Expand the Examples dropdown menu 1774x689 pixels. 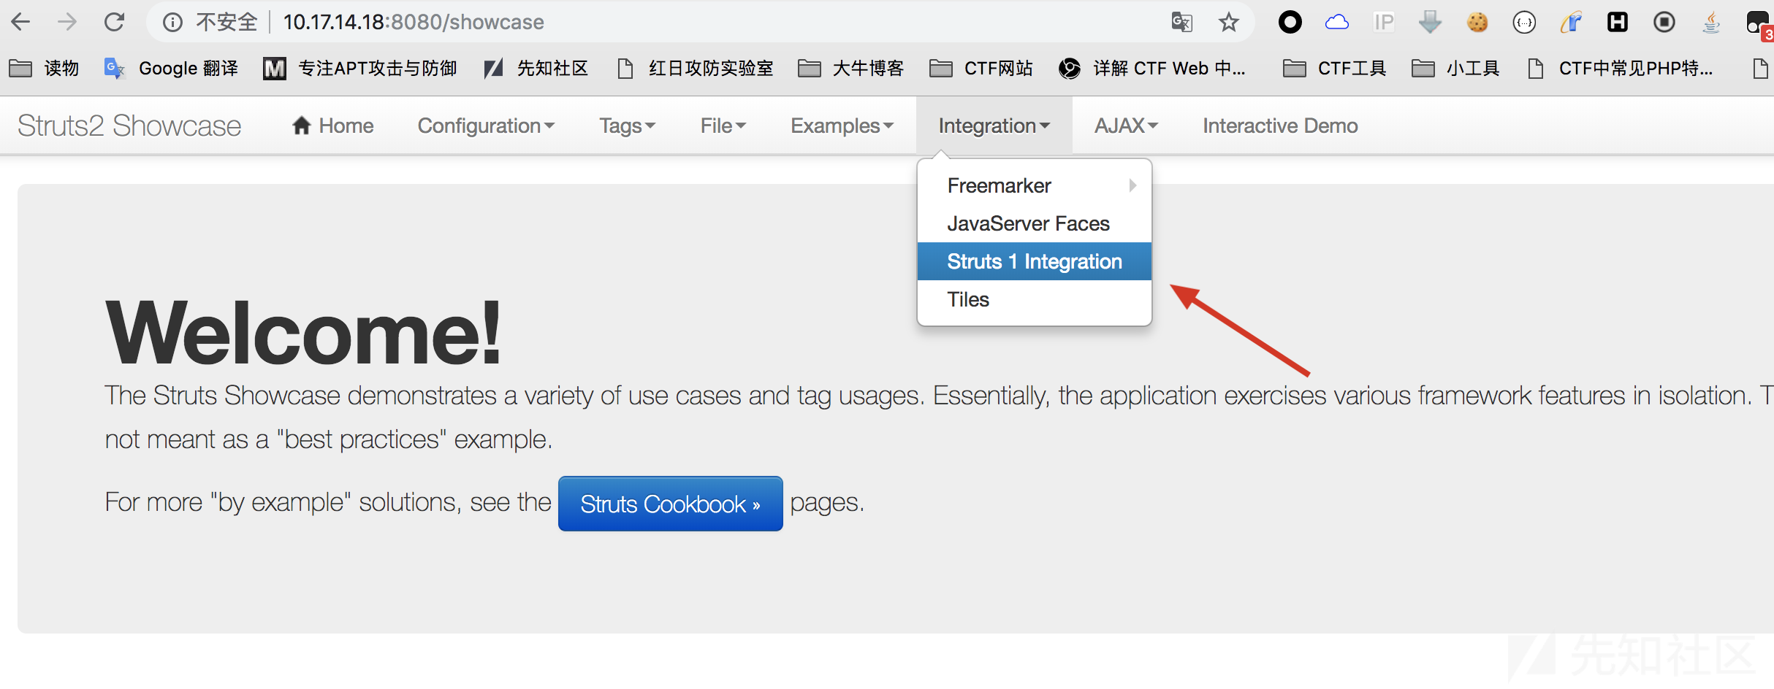point(842,126)
